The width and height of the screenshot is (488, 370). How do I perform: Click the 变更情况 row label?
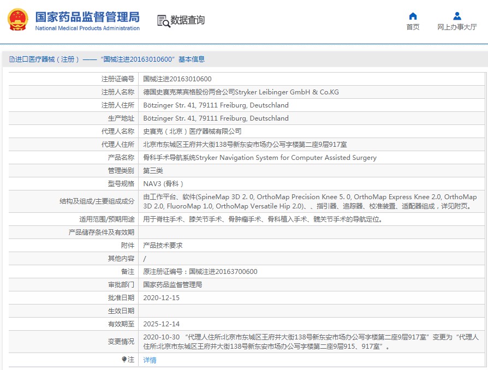pos(121,342)
